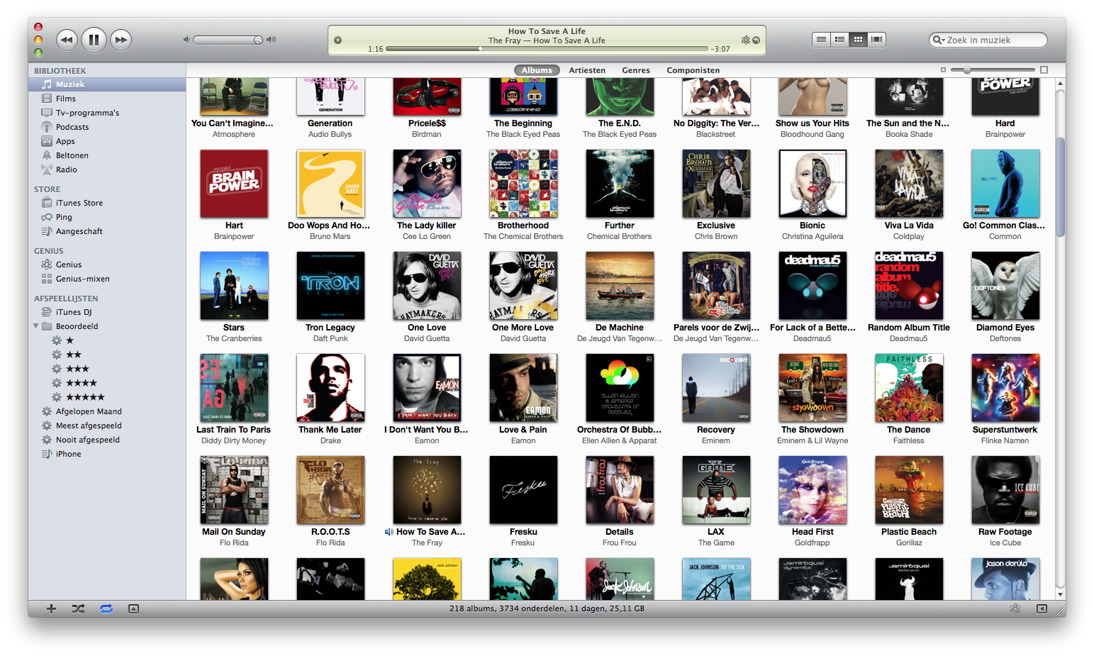Adjust the volume slider knob
Viewport: 1094px width, 656px height.
point(258,40)
